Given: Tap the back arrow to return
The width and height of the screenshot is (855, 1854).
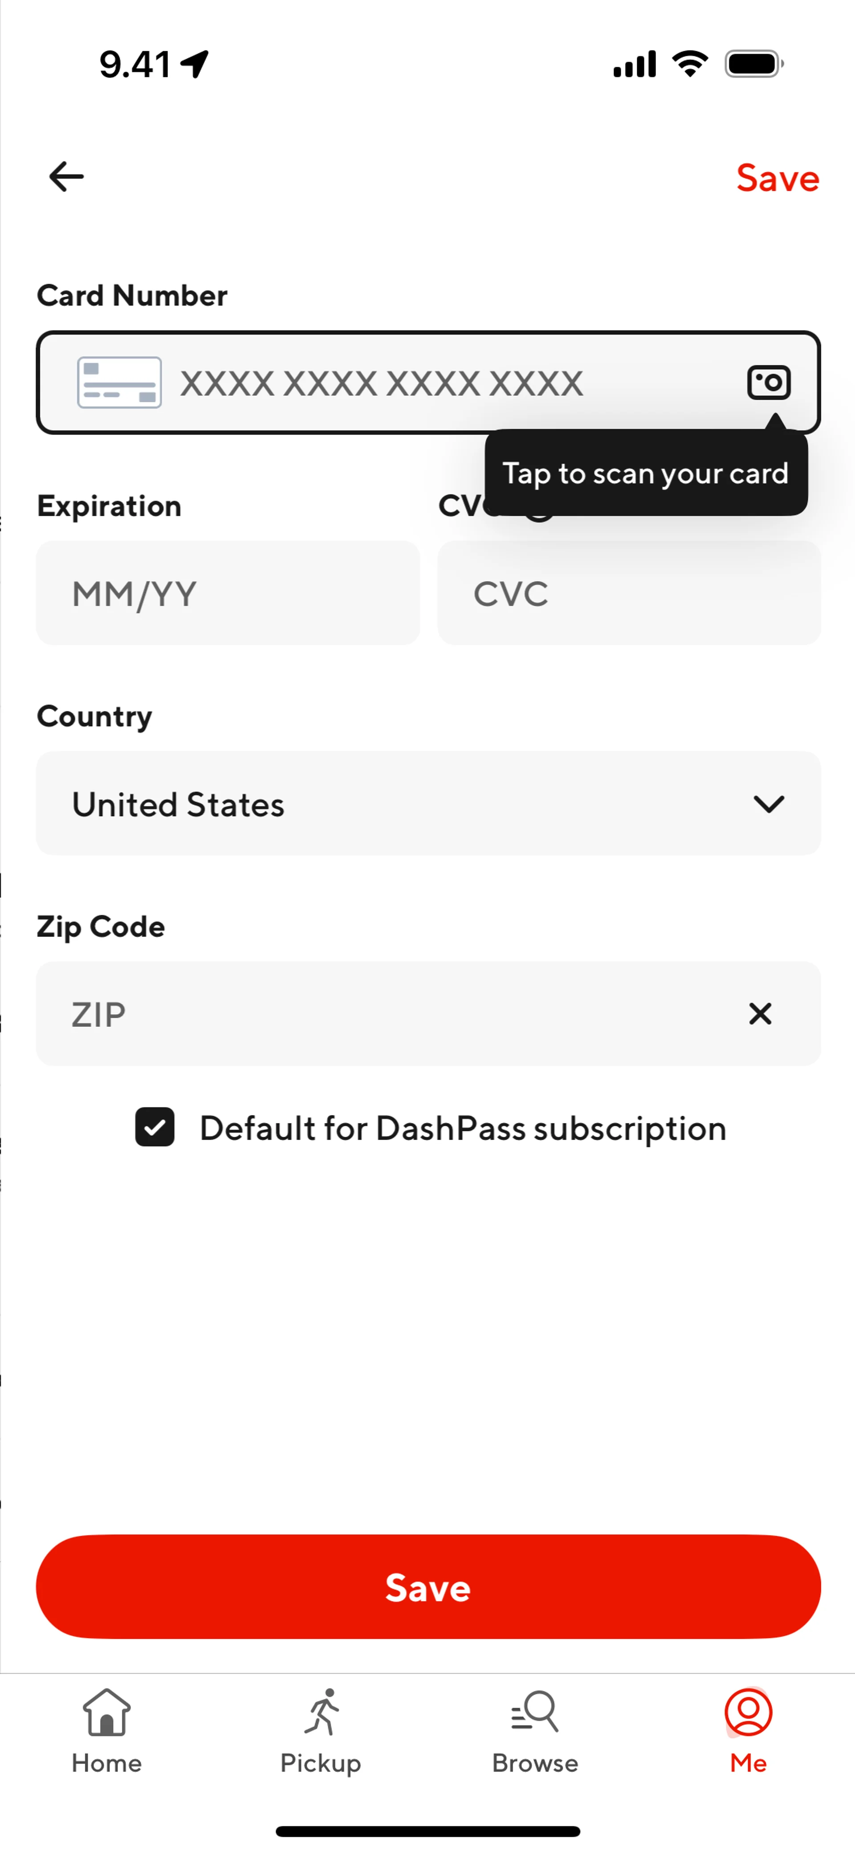Looking at the screenshot, I should coord(65,176).
